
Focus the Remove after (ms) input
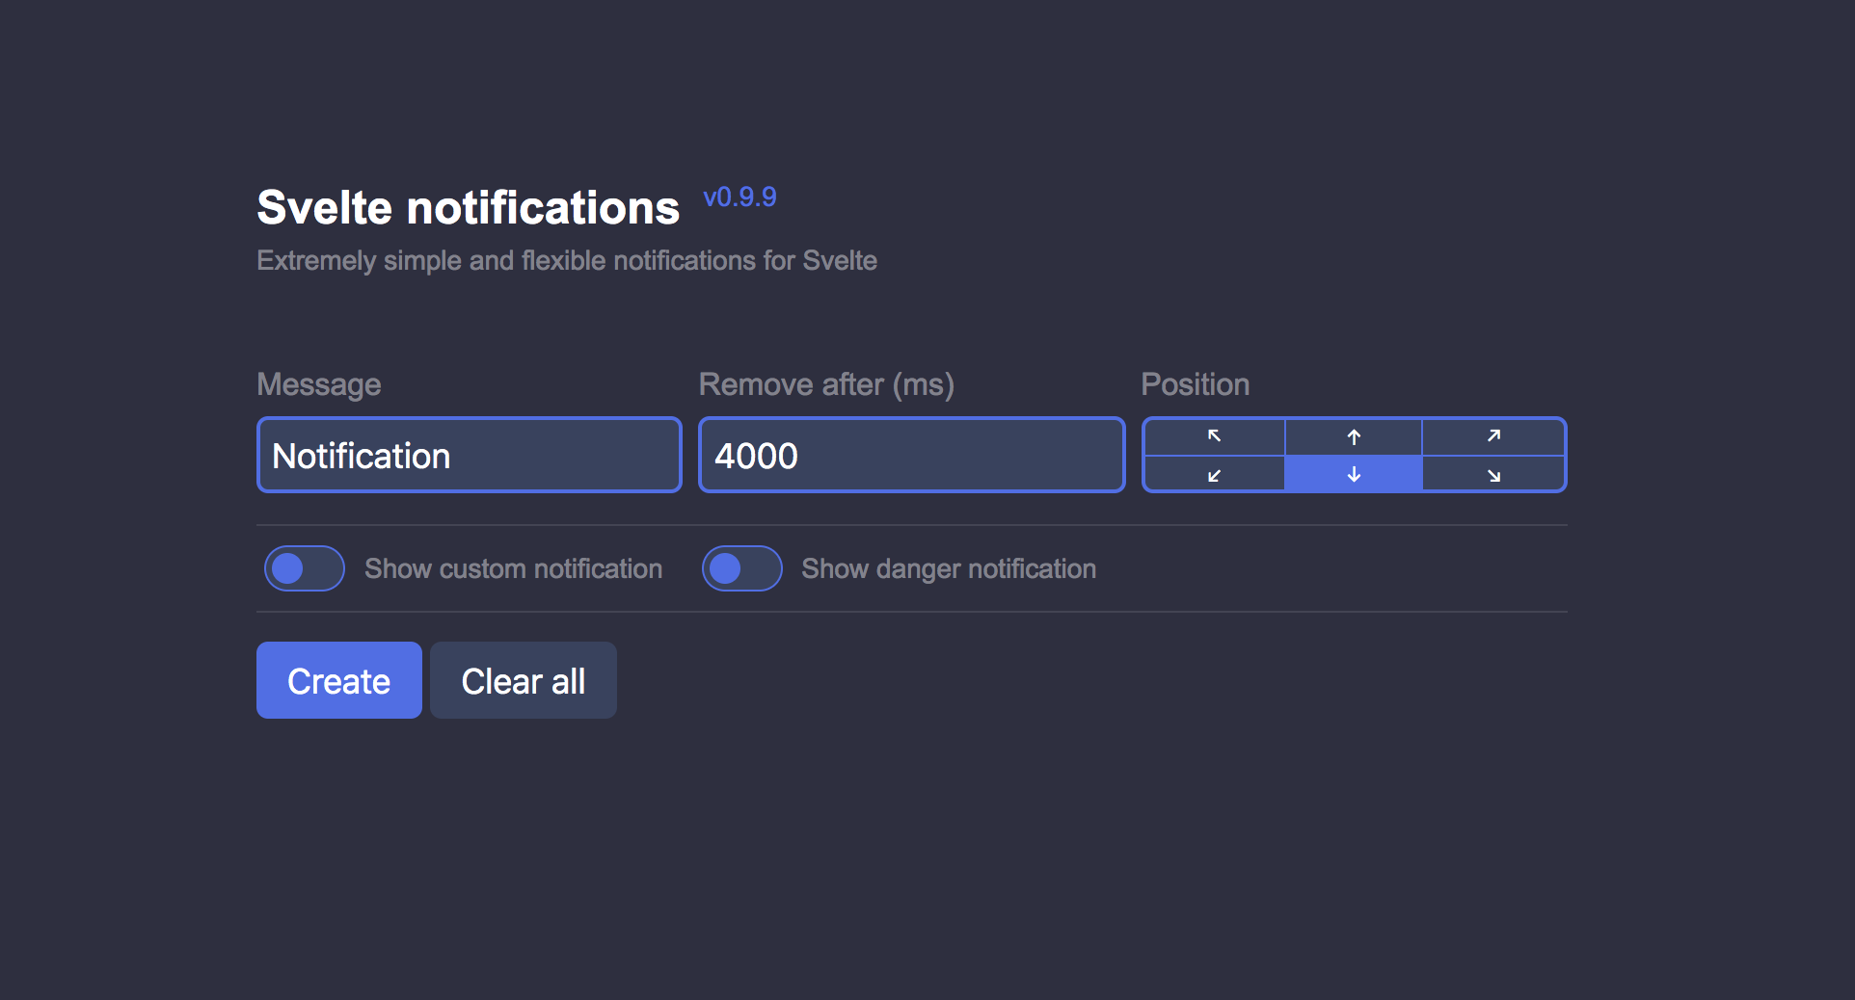coord(910,455)
